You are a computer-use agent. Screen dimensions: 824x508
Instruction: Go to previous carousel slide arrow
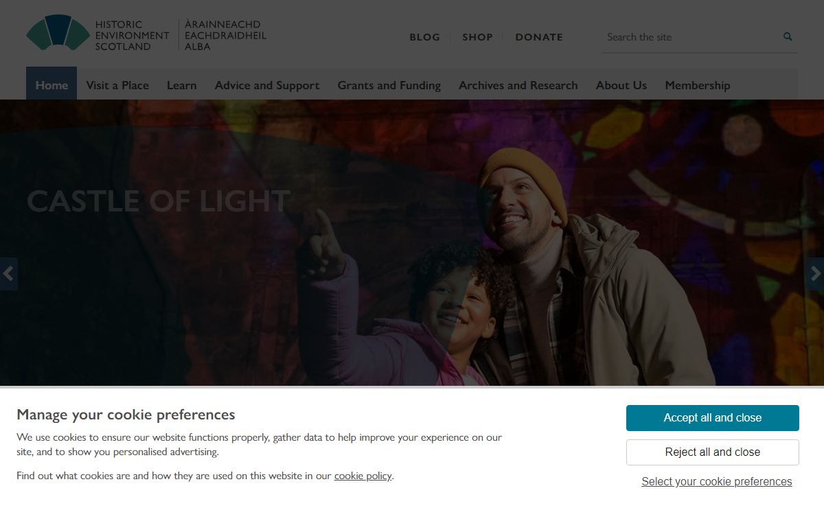pos(8,274)
